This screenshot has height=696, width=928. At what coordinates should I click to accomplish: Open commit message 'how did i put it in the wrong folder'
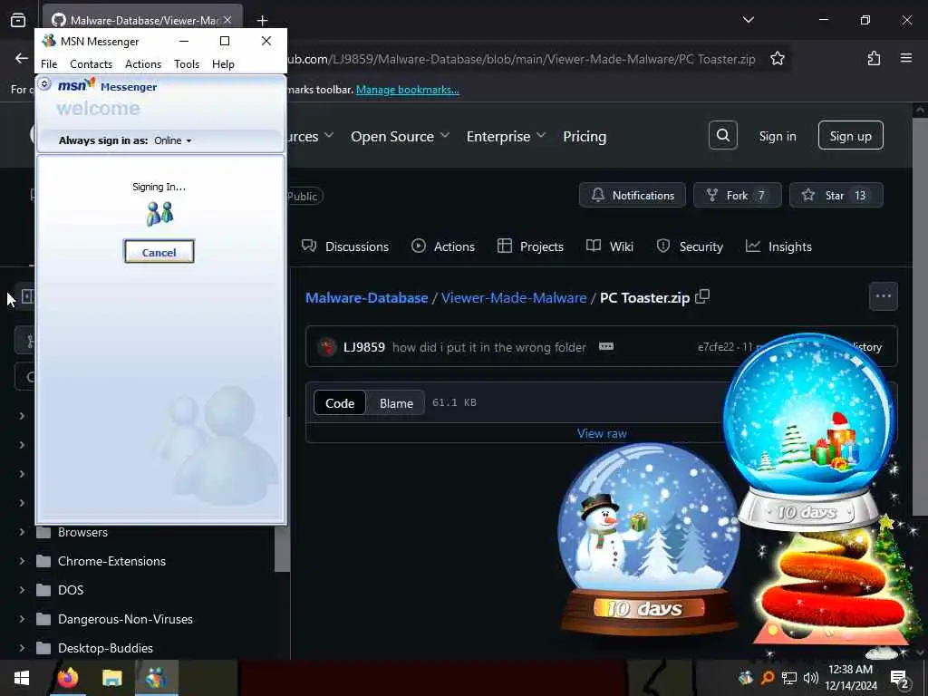click(488, 347)
